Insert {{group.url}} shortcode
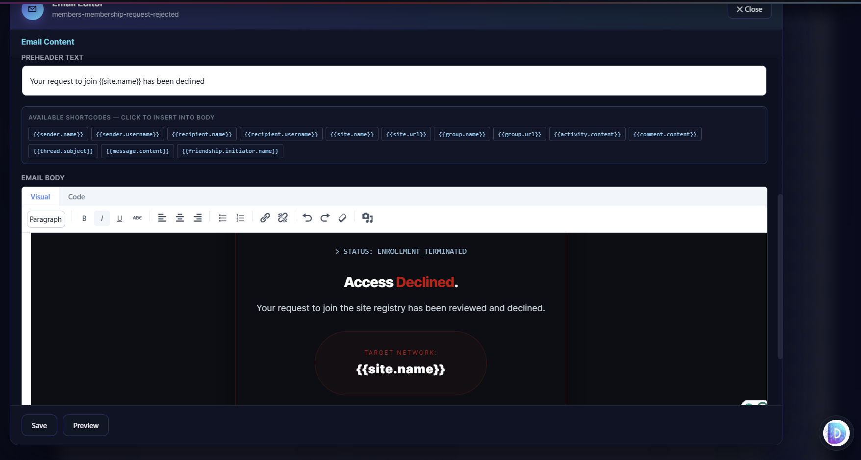 pos(520,134)
